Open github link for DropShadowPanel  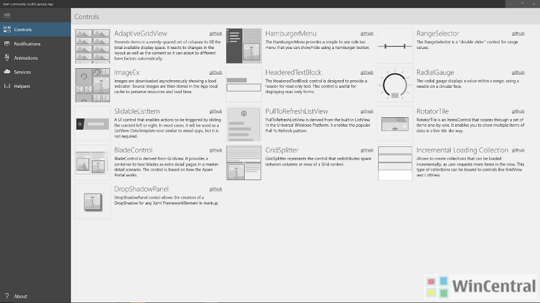215,189
